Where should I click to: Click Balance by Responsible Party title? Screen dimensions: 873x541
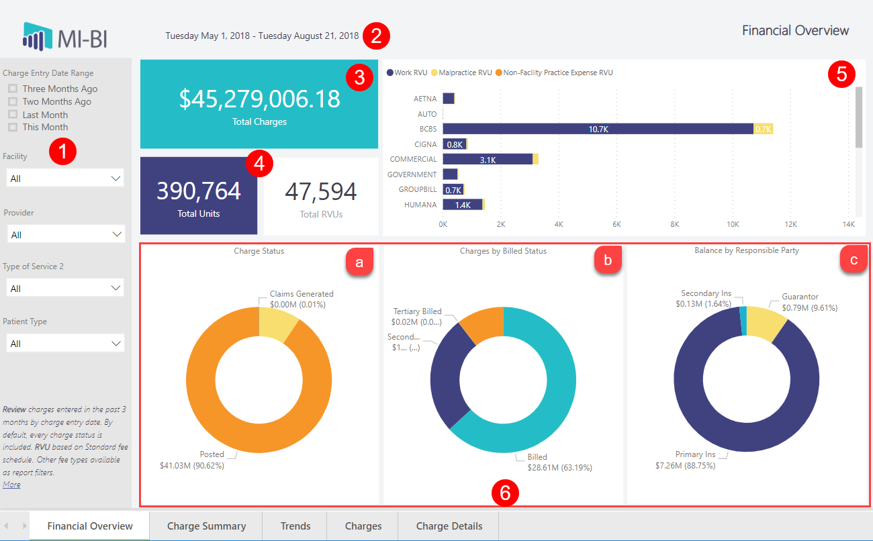click(x=747, y=250)
